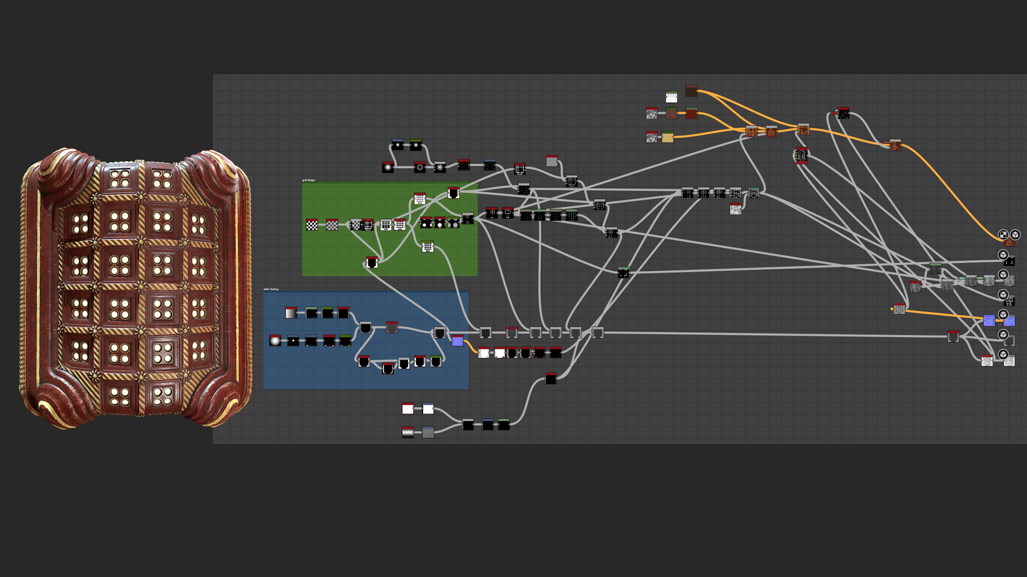Click the glowing sphere shape node in pillar footing frame
Viewport: 1027px width, 577px height.
click(x=275, y=341)
